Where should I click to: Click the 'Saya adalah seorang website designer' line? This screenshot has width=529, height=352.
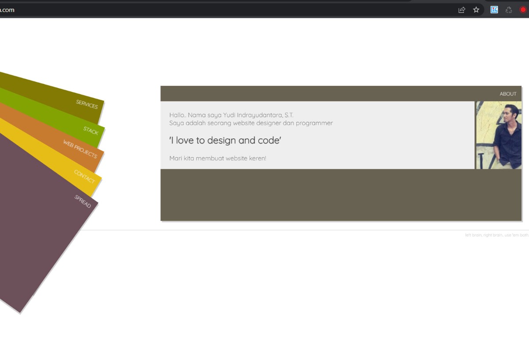[x=251, y=123]
